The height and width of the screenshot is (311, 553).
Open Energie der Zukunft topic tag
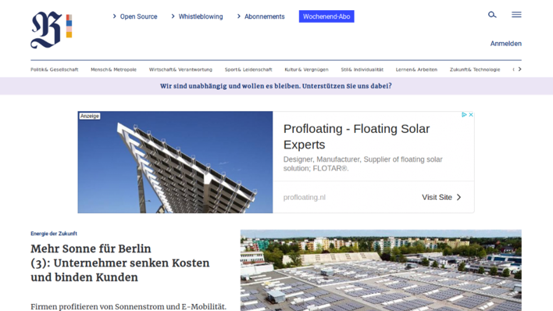click(54, 234)
